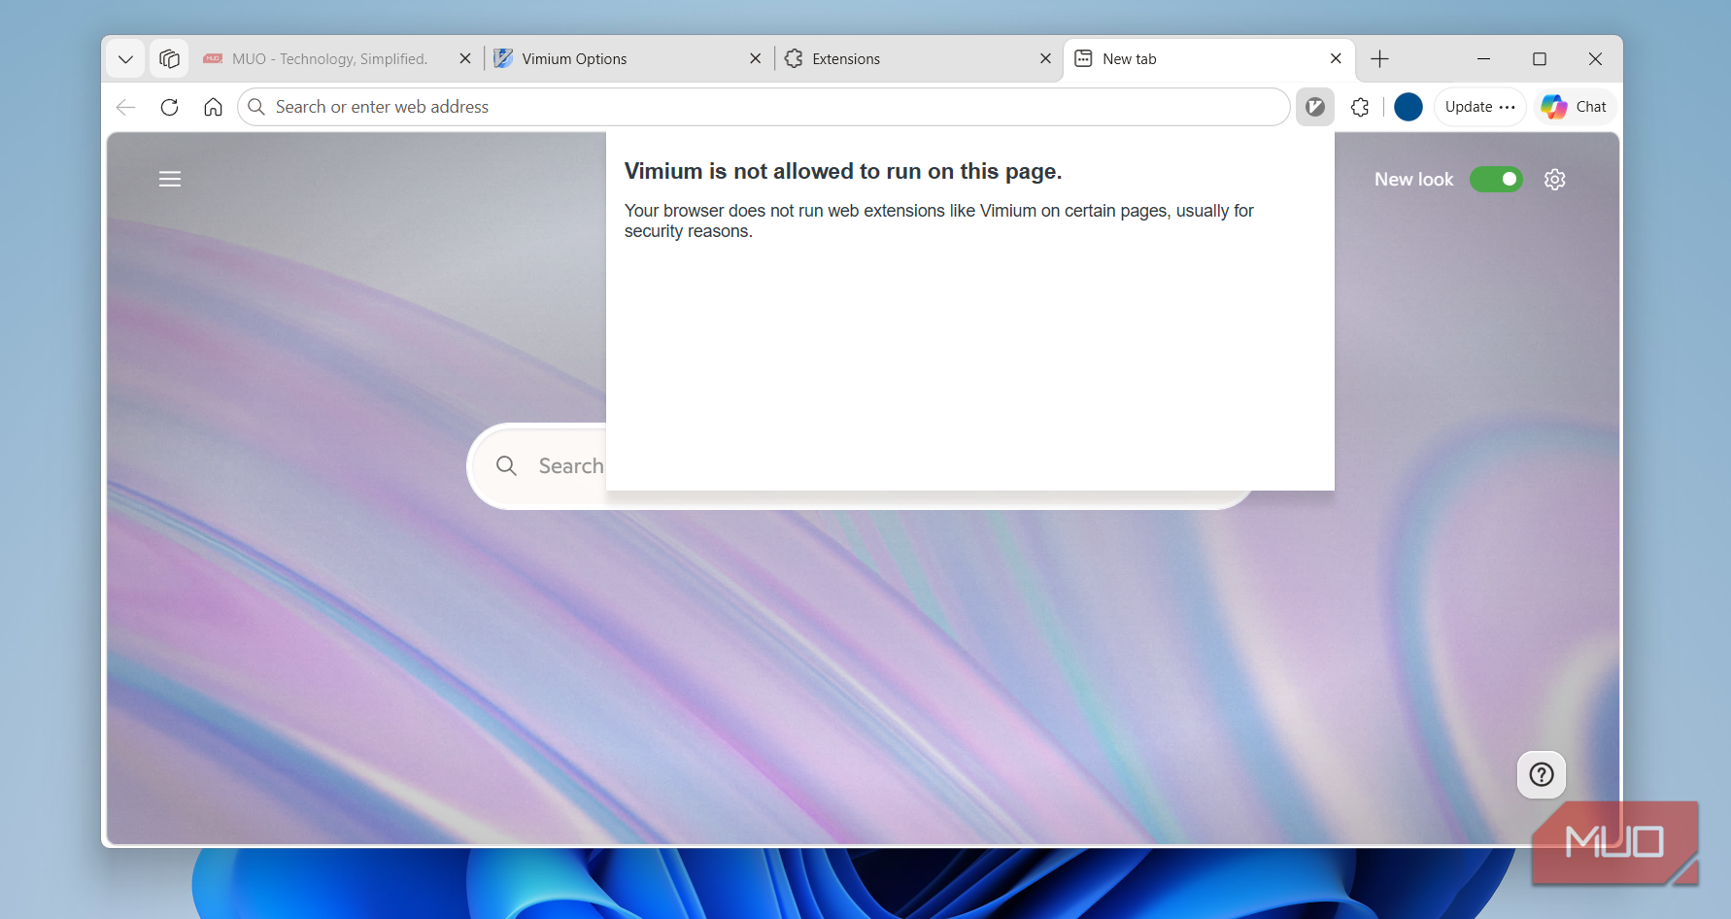Open the hamburger menu on New tab page
This screenshot has width=1731, height=919.
[170, 179]
